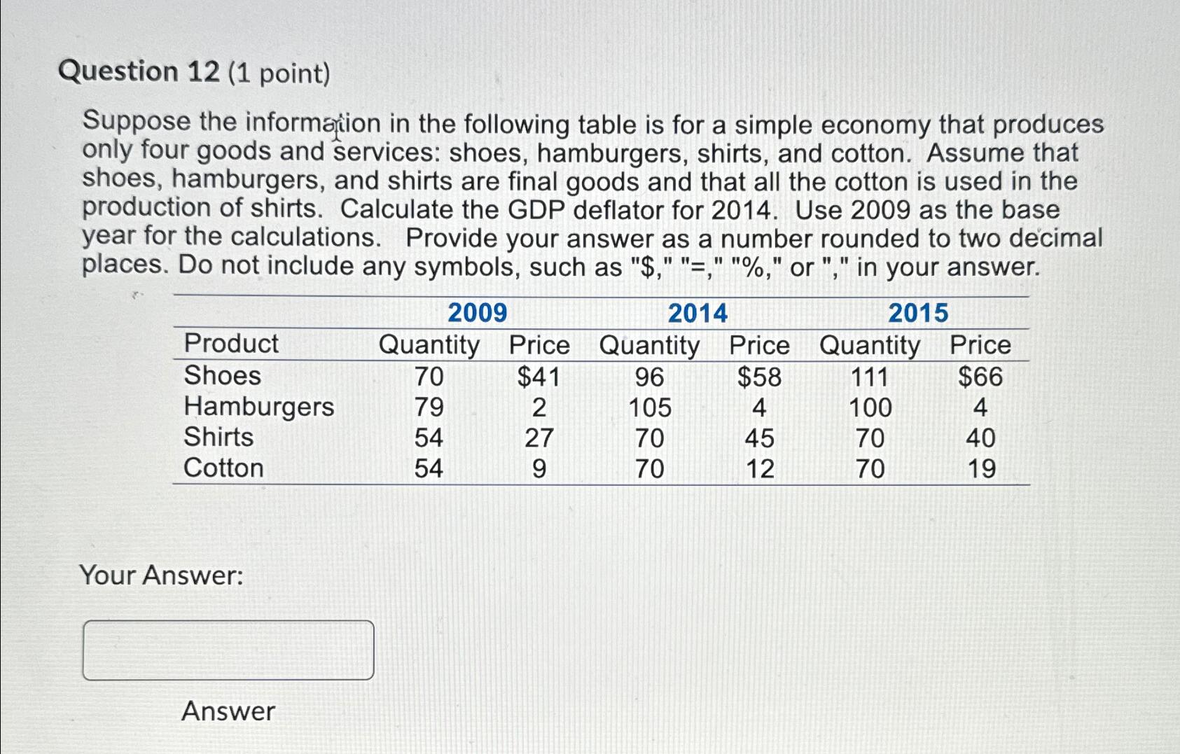Click the Product column label
The height and width of the screenshot is (754, 1180).
pyautogui.click(x=230, y=344)
